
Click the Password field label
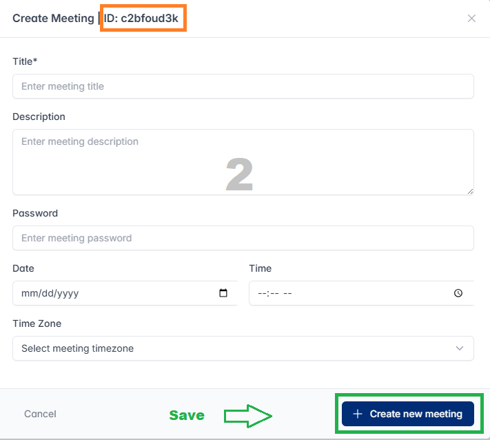click(x=35, y=213)
